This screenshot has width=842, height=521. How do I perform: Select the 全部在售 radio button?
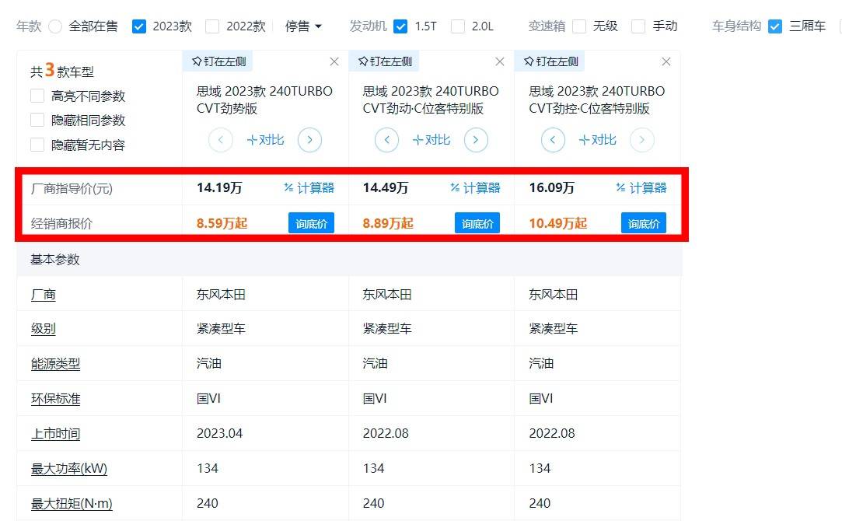click(x=55, y=26)
